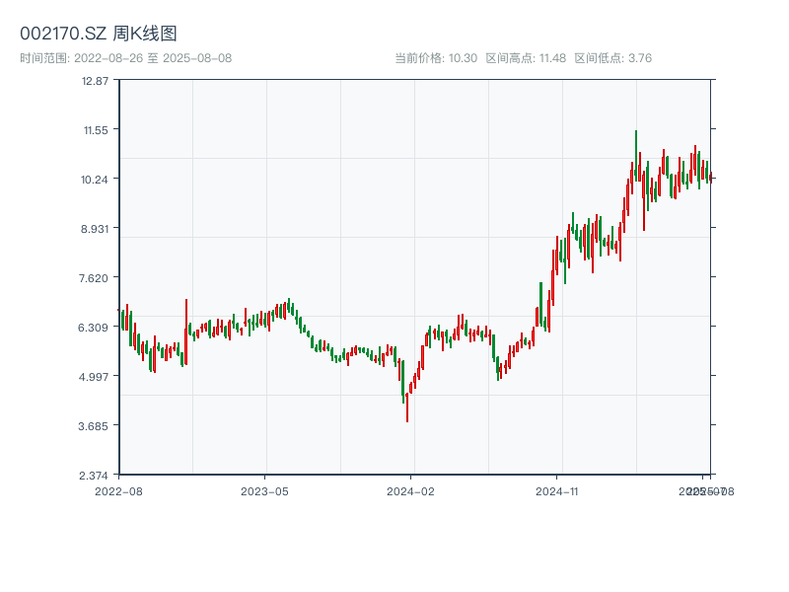Image resolution: width=789 pixels, height=592 pixels.
Task: Select the 2022-08 x-axis date label
Action: (x=118, y=490)
